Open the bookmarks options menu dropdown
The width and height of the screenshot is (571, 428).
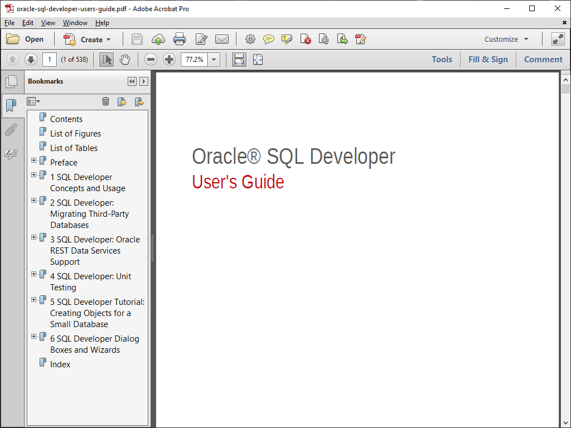point(33,101)
